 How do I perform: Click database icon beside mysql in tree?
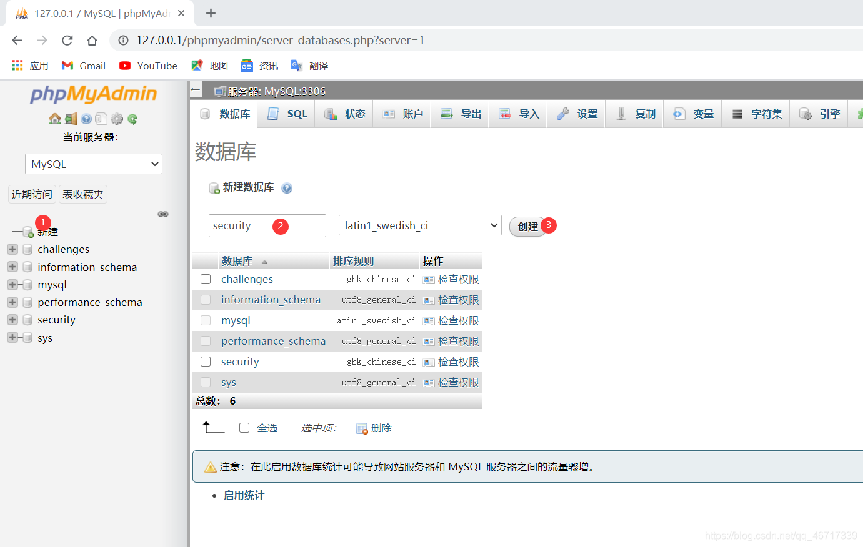(27, 285)
